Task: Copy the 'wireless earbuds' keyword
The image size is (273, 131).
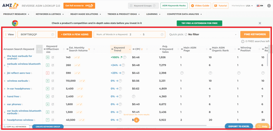Action: tap(29, 81)
